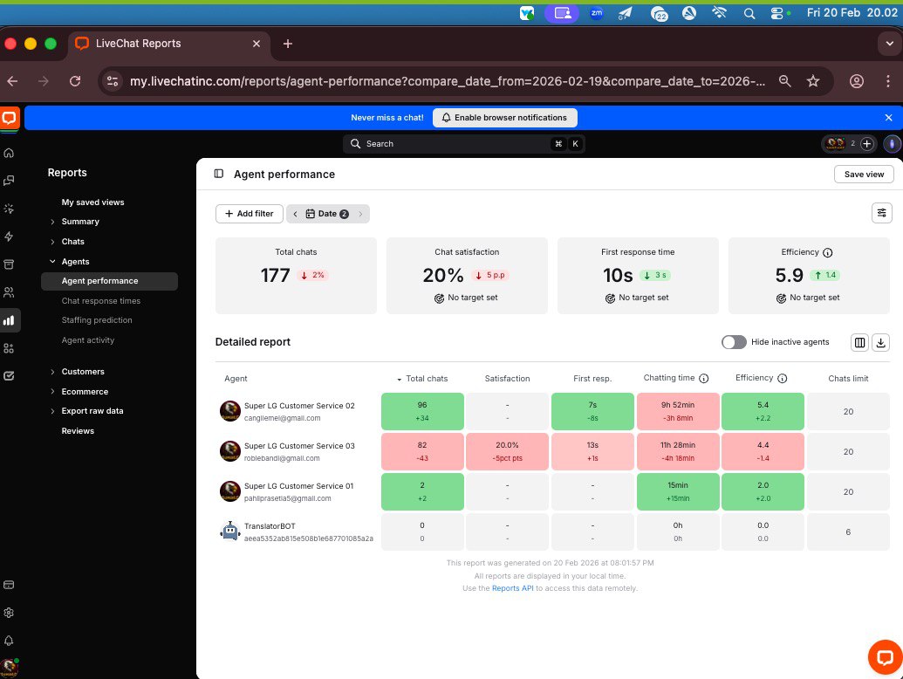Viewport: 903px width, 679px height.
Task: Open the HelpDesk checkmark icon in sidebar
Action: coord(9,376)
